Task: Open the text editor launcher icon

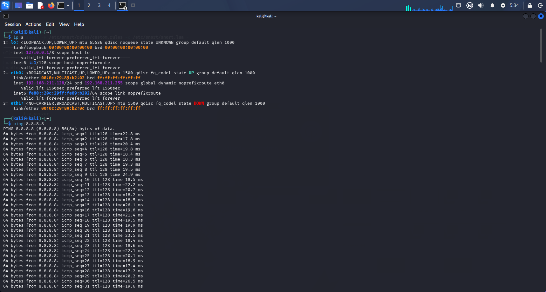Action: coord(40,5)
